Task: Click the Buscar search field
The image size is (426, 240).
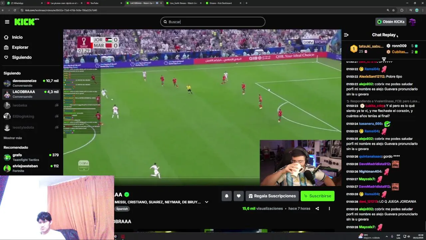Action: 213,22
